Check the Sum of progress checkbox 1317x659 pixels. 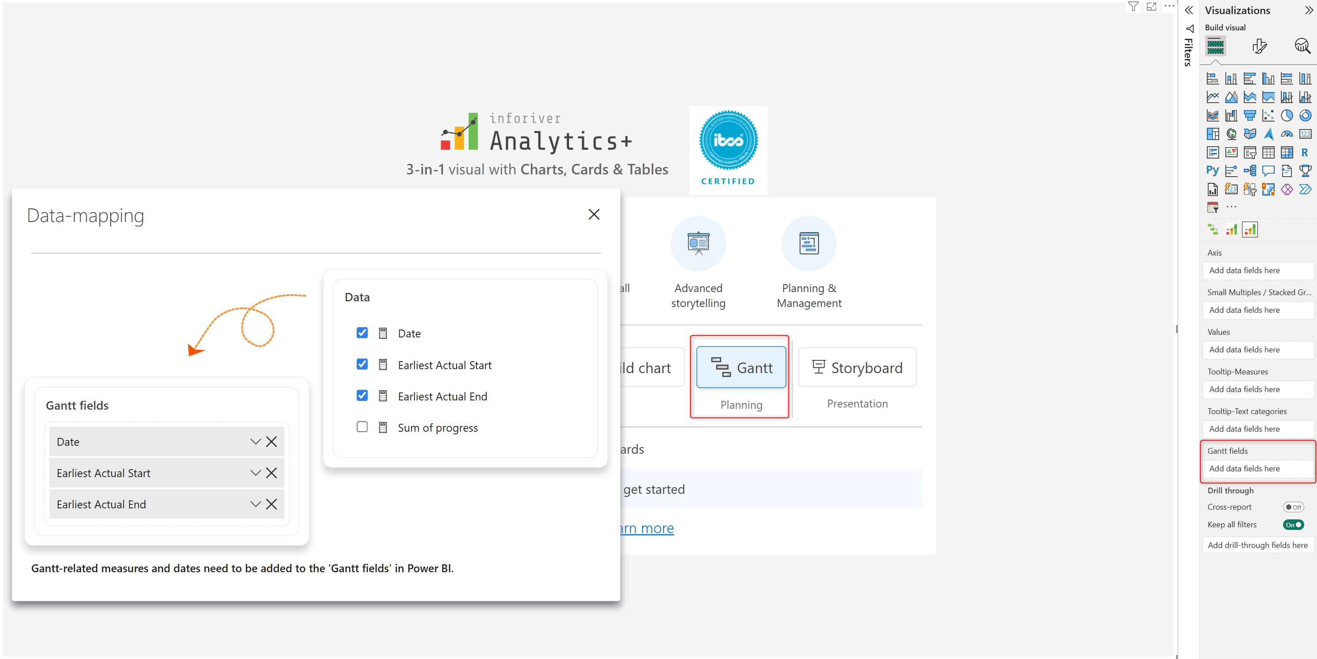click(x=362, y=427)
